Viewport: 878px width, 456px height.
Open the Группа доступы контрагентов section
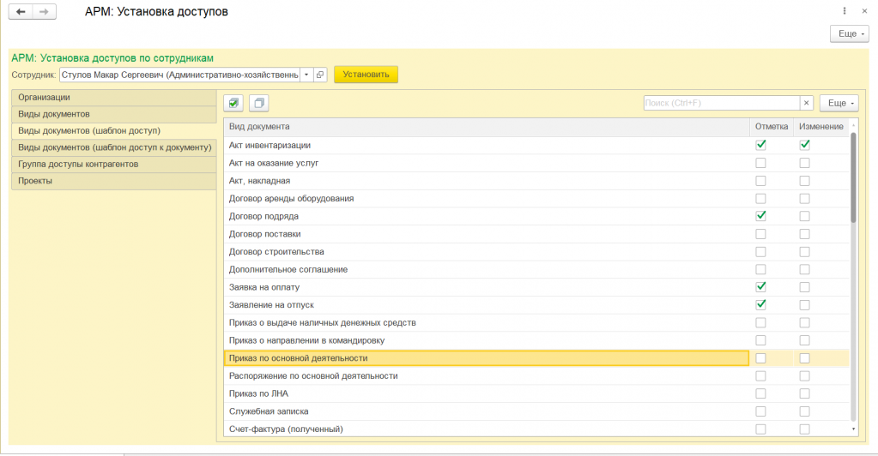(x=113, y=165)
